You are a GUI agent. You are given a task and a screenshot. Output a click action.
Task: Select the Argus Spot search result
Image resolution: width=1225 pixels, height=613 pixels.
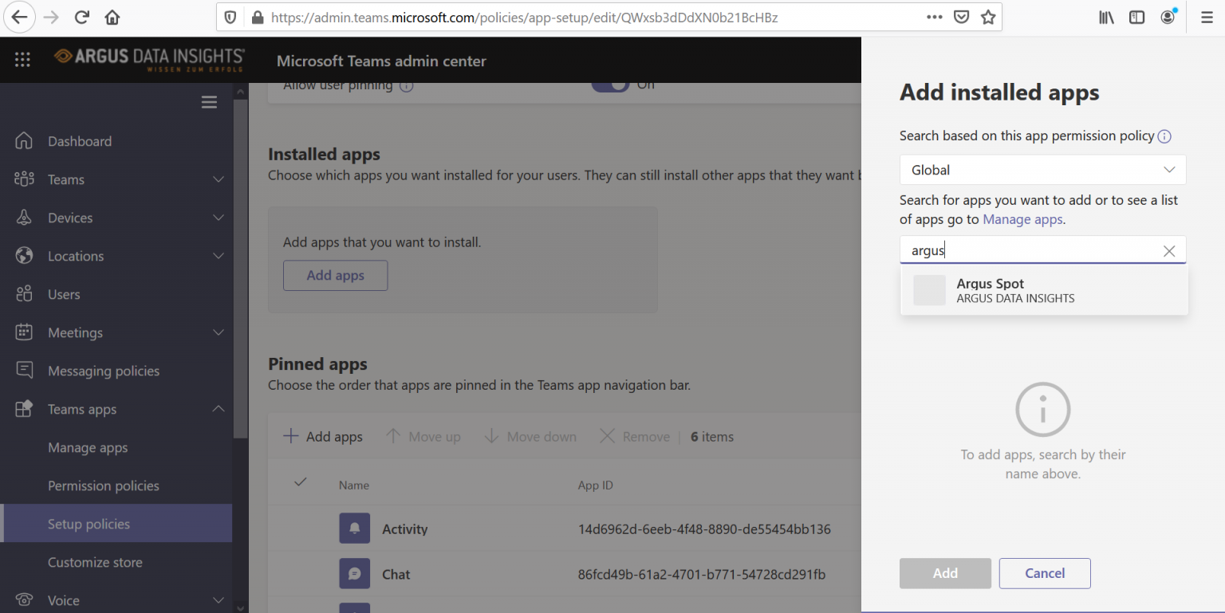click(1044, 290)
